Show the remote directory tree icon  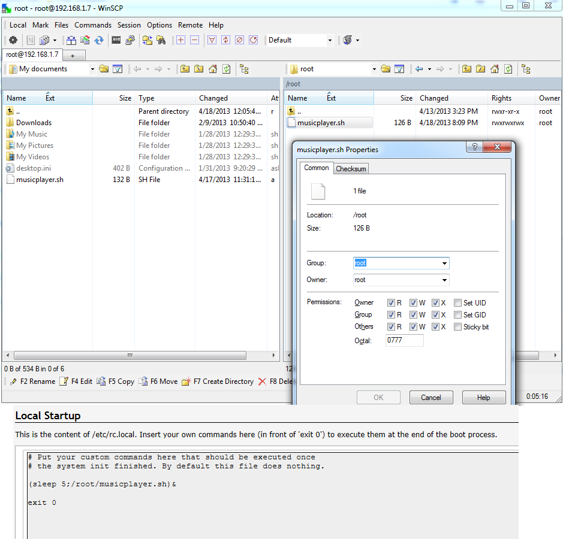[526, 69]
